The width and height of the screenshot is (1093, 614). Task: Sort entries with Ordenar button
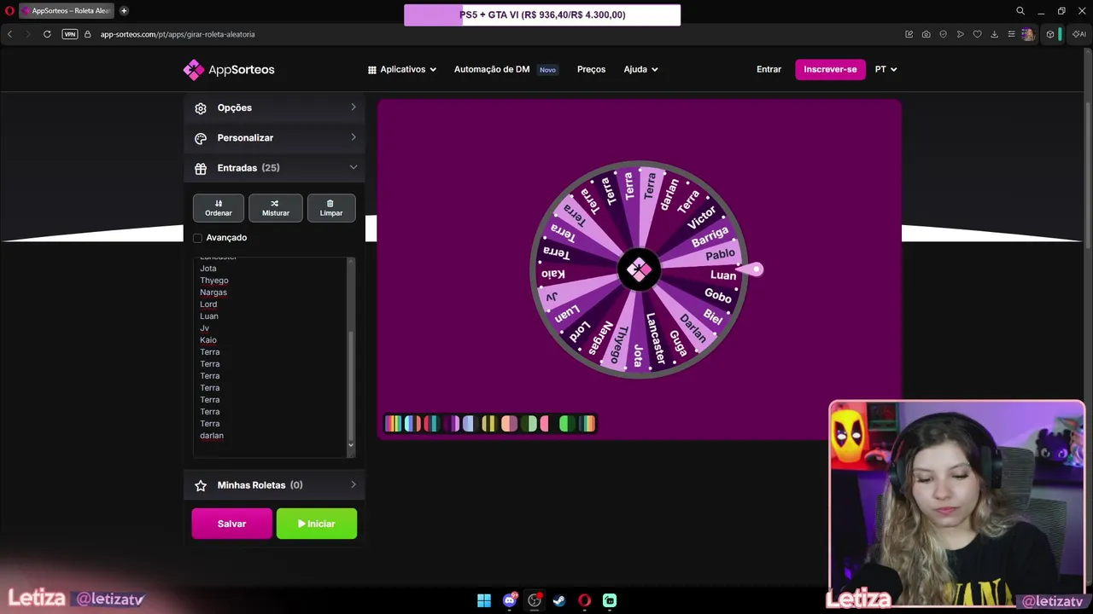(x=219, y=207)
